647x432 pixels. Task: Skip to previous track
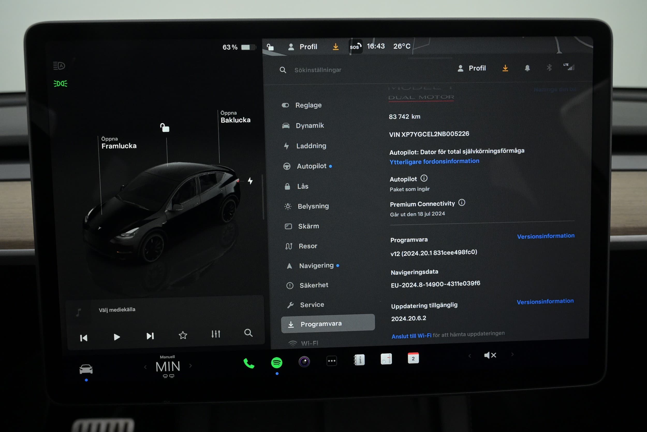(x=84, y=338)
